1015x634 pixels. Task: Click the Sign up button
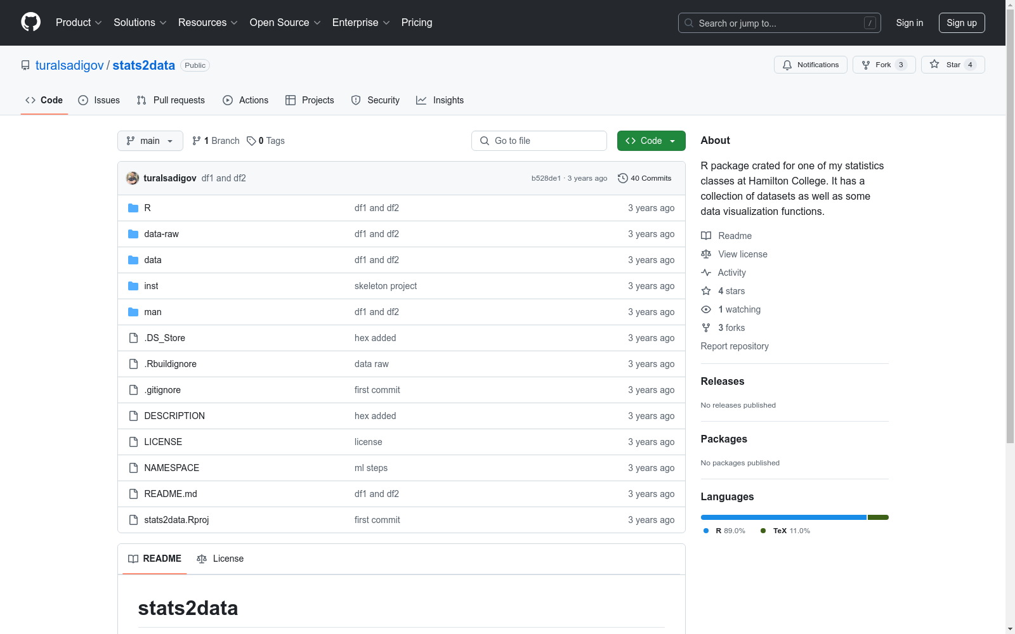click(962, 23)
